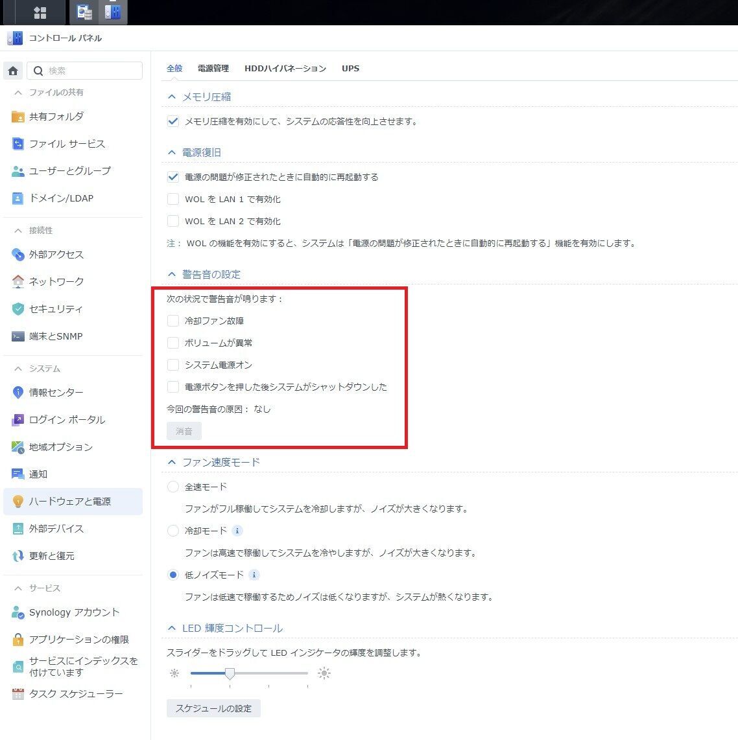
Task: Open タスク スケジューラー calendar icon
Action: [18, 694]
